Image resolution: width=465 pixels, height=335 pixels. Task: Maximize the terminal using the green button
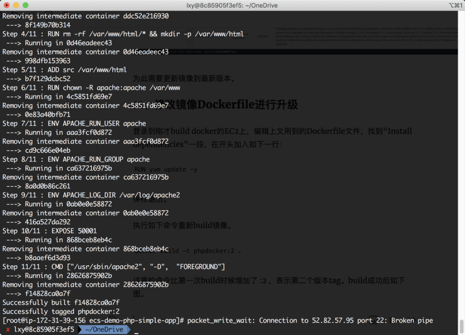pyautogui.click(x=25, y=5)
